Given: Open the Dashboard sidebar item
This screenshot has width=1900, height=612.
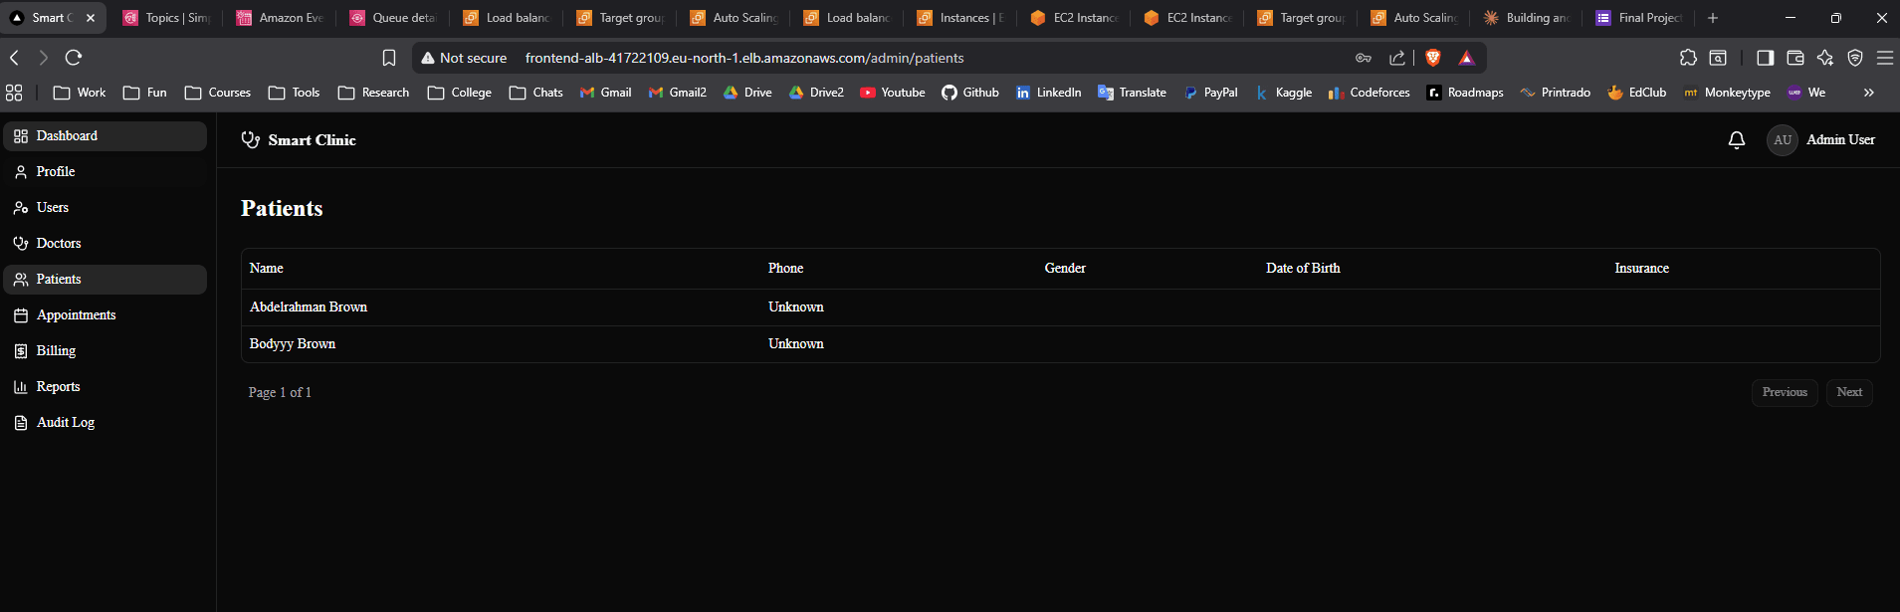Looking at the screenshot, I should coord(105,136).
